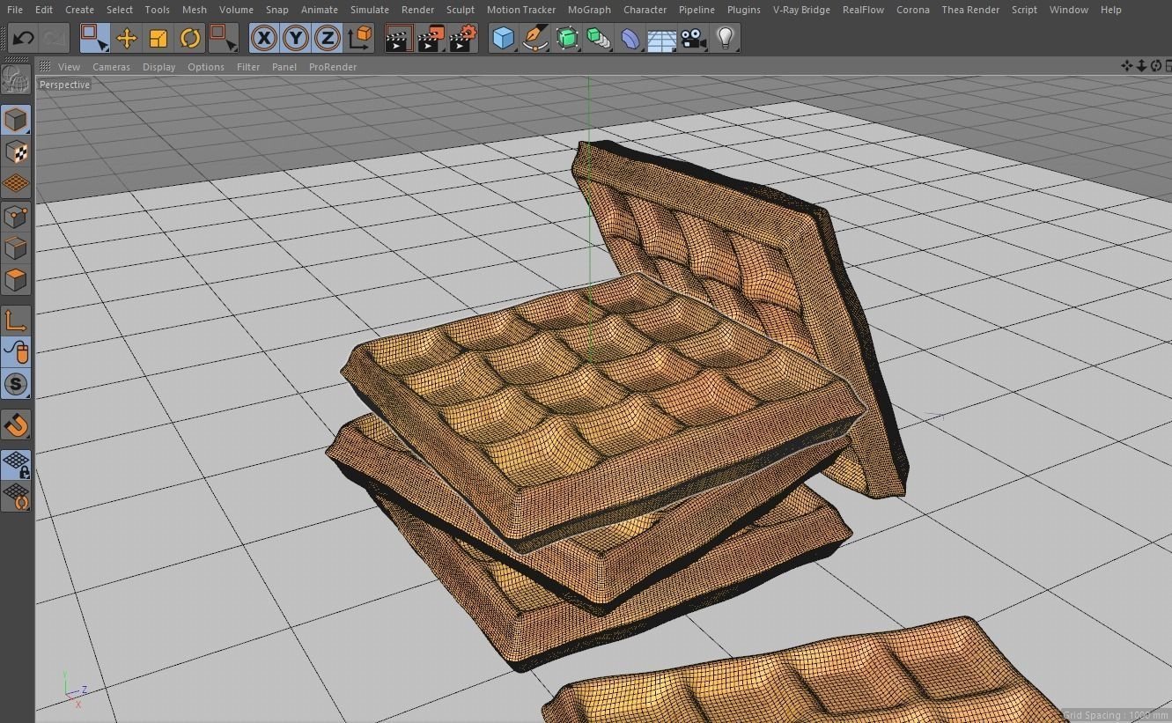Select the Move tool
1172x723 pixels.
tap(126, 38)
